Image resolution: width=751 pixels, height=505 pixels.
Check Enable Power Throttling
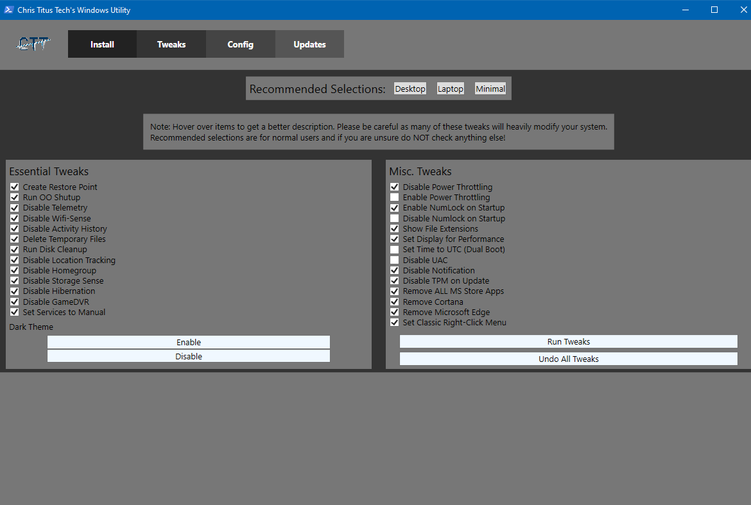click(394, 197)
